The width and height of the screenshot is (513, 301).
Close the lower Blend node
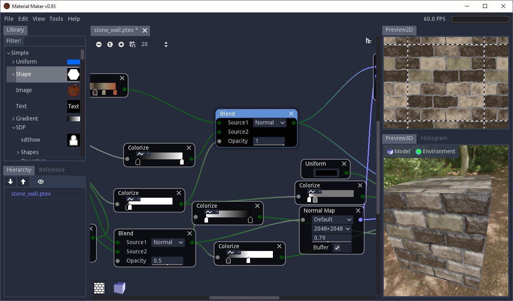click(x=190, y=233)
